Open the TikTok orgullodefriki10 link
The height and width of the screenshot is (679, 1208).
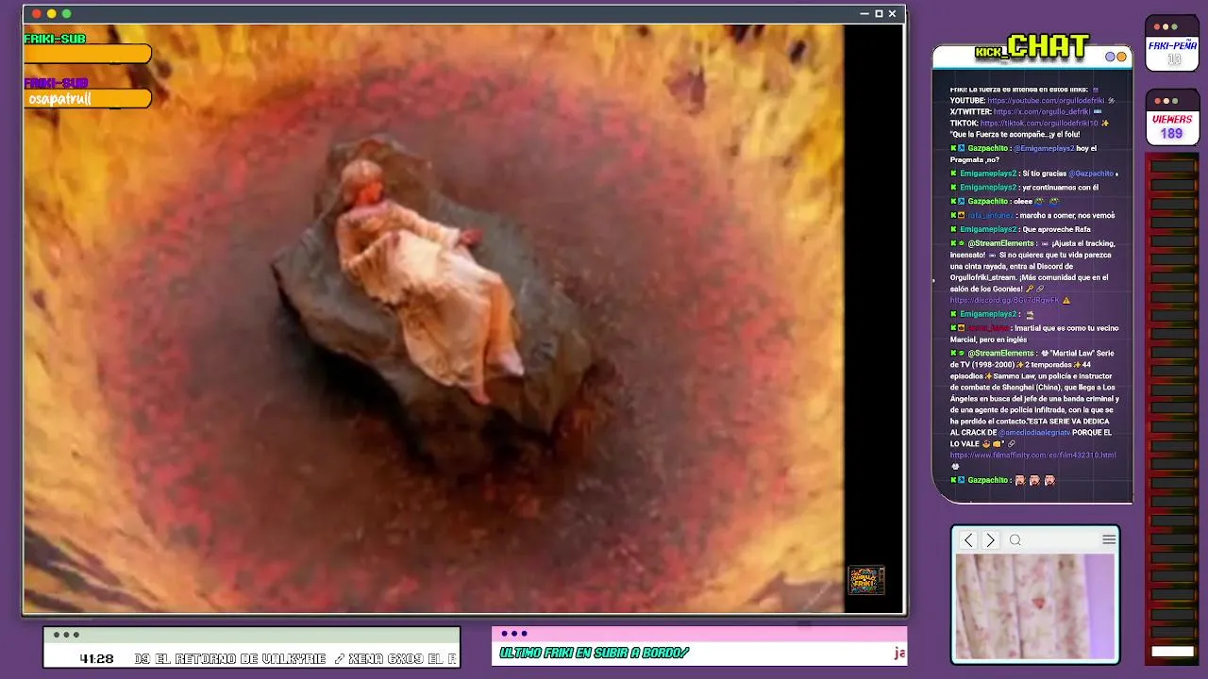click(1039, 123)
